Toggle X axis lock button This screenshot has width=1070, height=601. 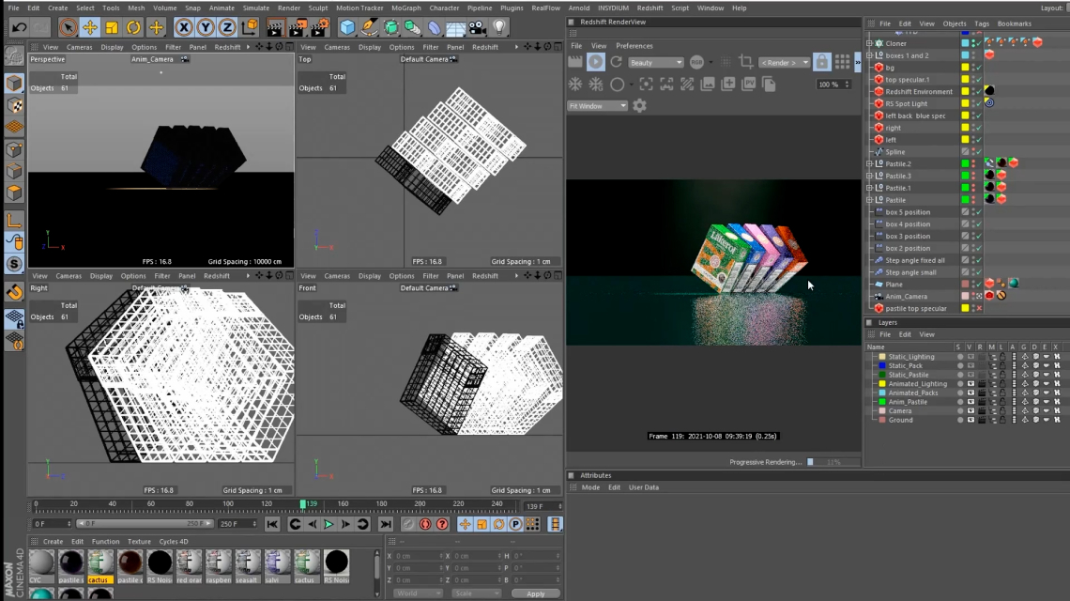pyautogui.click(x=184, y=27)
